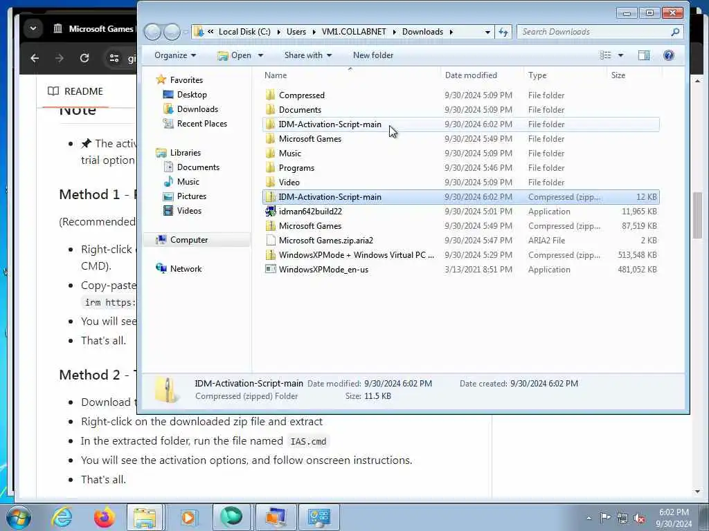Open Firefox from the taskbar
This screenshot has height=531, width=709.
(x=104, y=517)
